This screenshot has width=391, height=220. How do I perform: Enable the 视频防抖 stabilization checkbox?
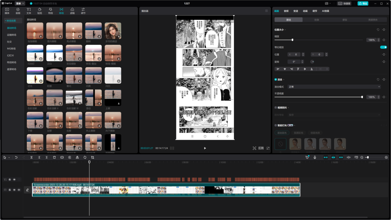click(x=276, y=107)
